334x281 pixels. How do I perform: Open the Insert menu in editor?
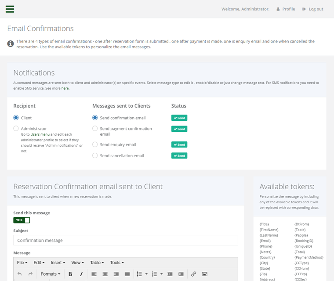(x=58, y=263)
